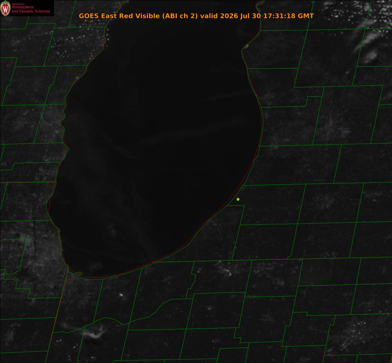Image resolution: width=392 pixels, height=363 pixels.
Task: Click the red dotted state border at the left edge
Action: point(27,182)
